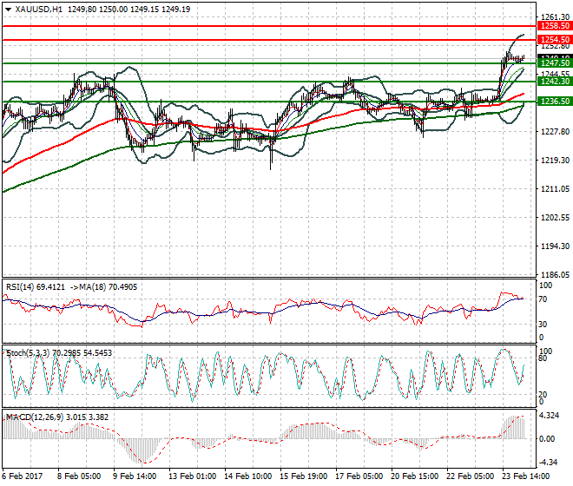Click the 1242.30 green price label
This screenshot has width=573, height=486.
[555, 82]
